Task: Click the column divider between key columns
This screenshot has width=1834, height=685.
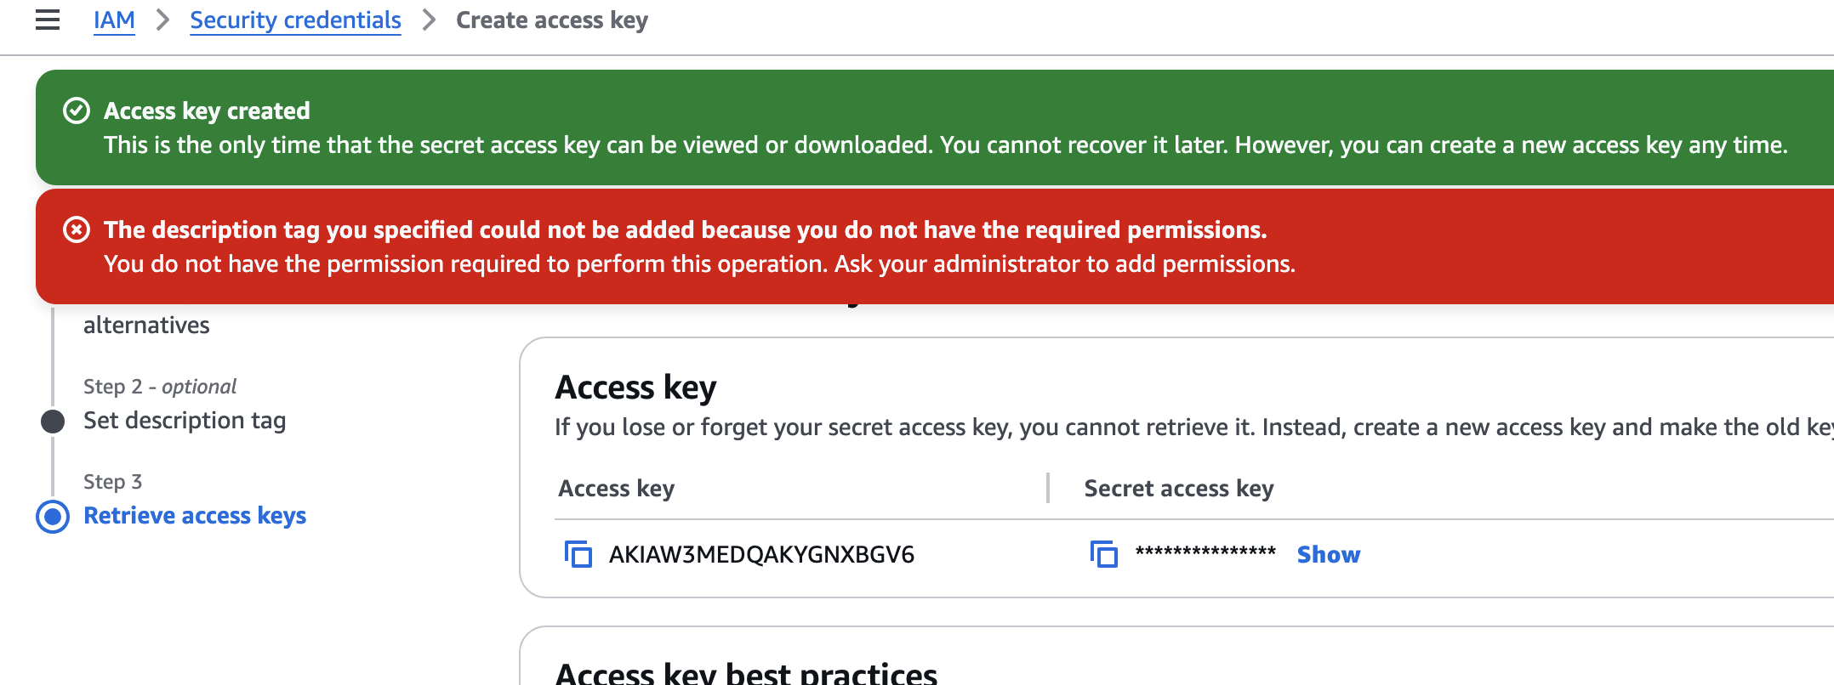Action: [x=1048, y=489]
